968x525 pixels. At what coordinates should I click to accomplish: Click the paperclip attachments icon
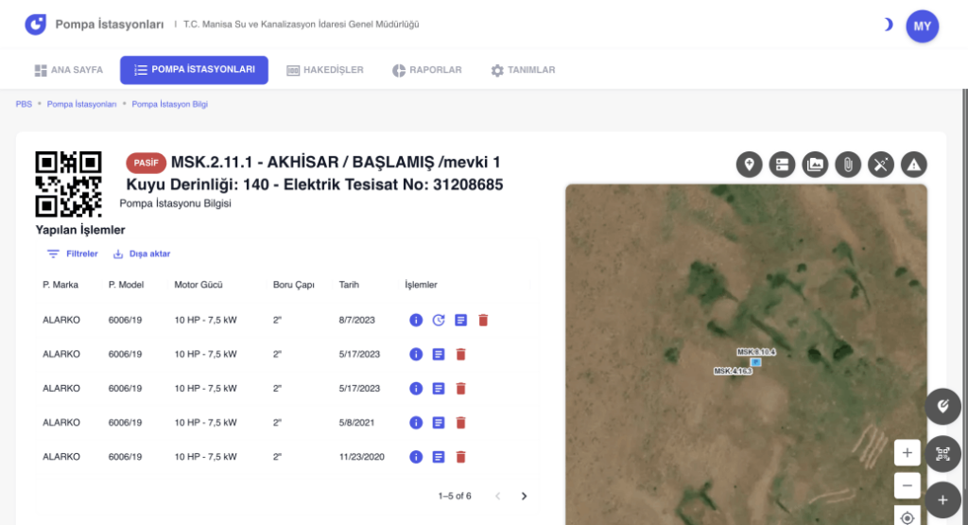tap(848, 165)
